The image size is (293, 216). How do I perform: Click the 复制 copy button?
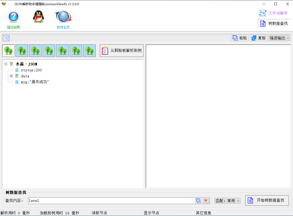pos(259,38)
